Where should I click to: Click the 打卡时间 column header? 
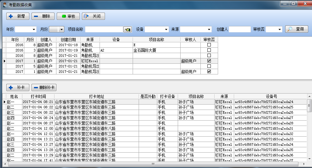38,96
